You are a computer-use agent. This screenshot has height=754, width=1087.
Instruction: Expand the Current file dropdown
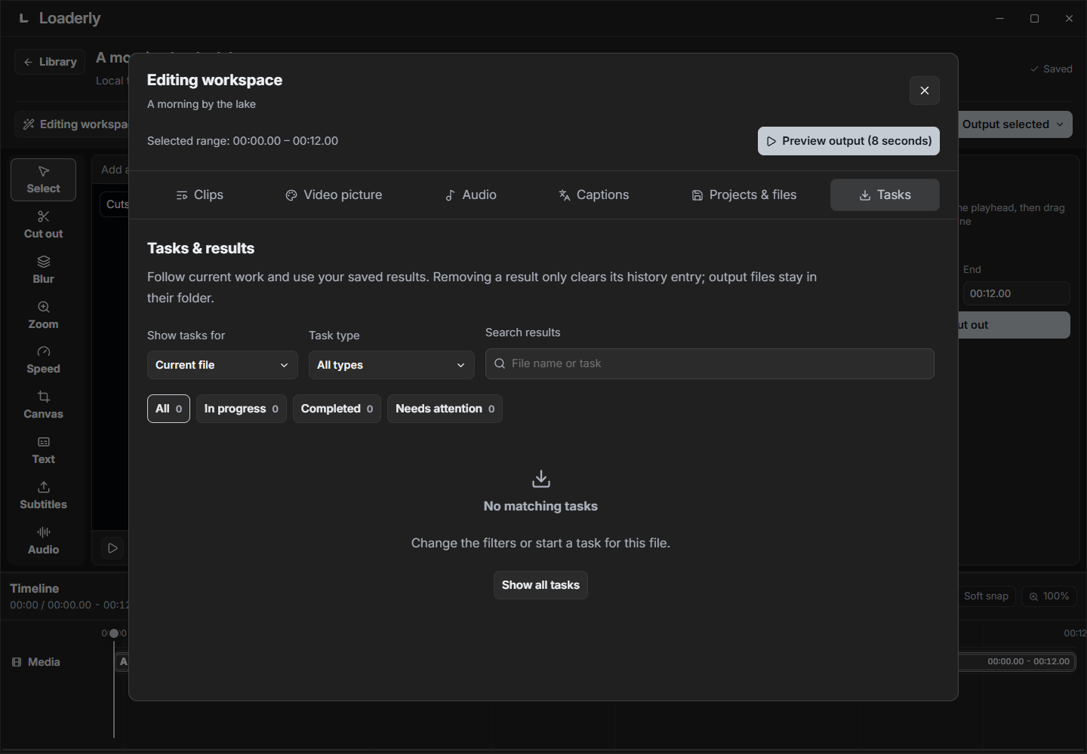coord(222,365)
